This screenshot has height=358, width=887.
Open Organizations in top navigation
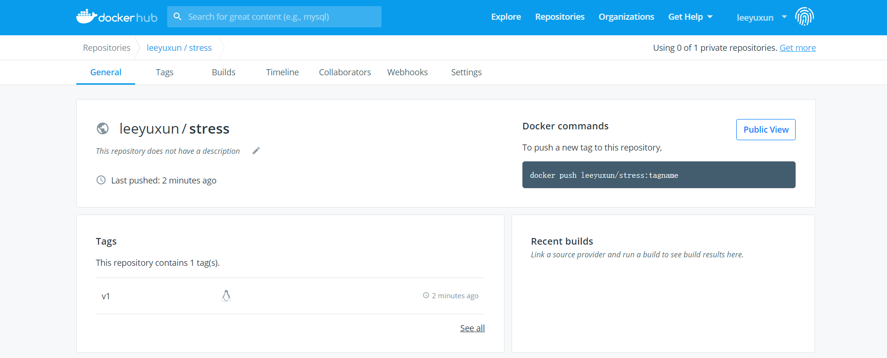[x=626, y=17]
